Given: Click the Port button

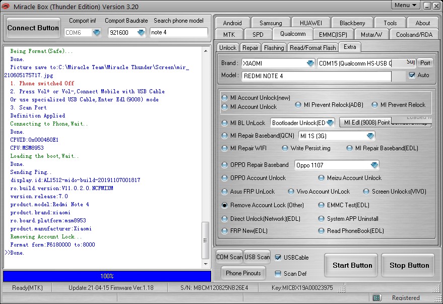Looking at the screenshot, I should (425, 63).
